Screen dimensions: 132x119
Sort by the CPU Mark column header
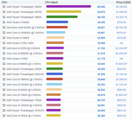[51, 2]
